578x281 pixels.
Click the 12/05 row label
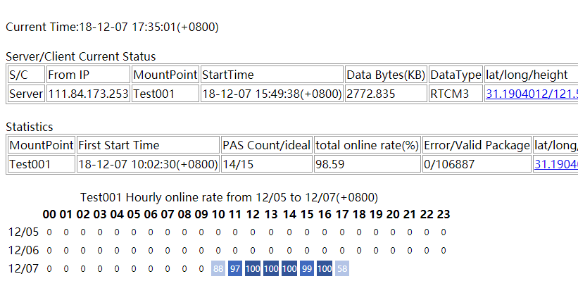point(24,232)
